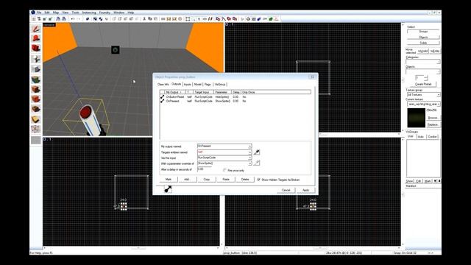
Task: Open the Map menu
Action: [x=56, y=13]
